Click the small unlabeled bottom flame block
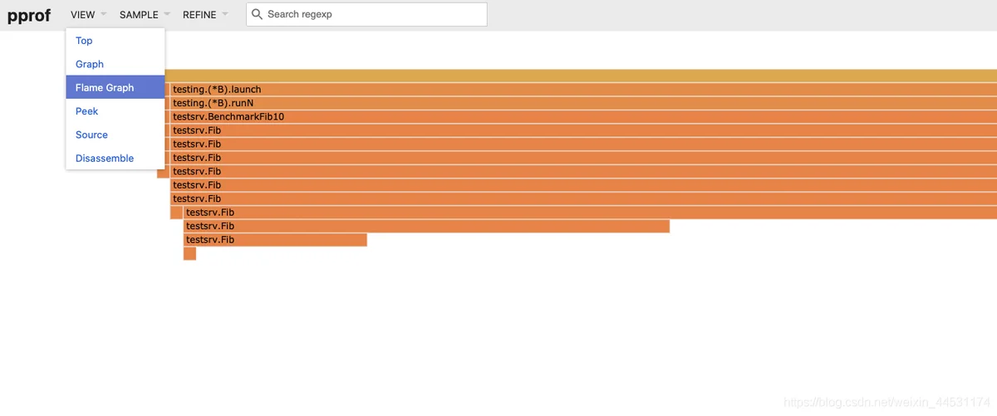 (x=189, y=253)
